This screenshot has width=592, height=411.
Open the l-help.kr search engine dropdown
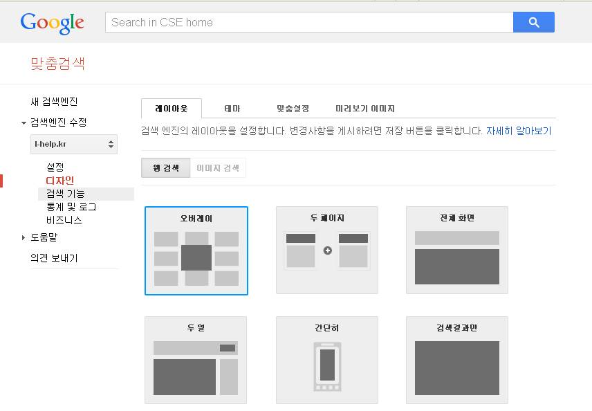pos(76,144)
